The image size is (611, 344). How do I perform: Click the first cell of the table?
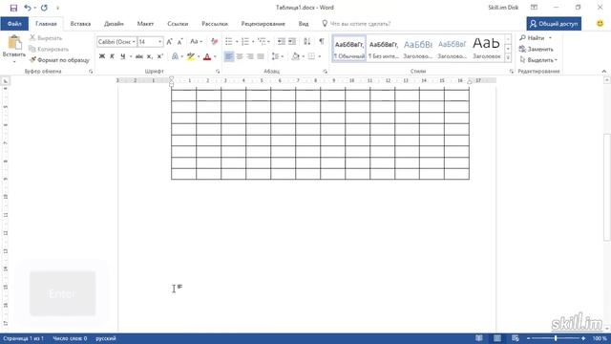183,95
